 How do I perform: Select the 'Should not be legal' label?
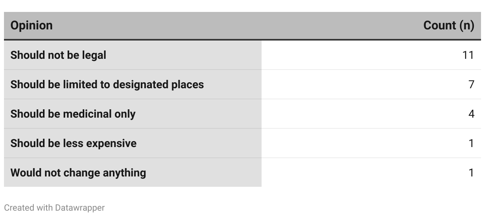pos(58,55)
